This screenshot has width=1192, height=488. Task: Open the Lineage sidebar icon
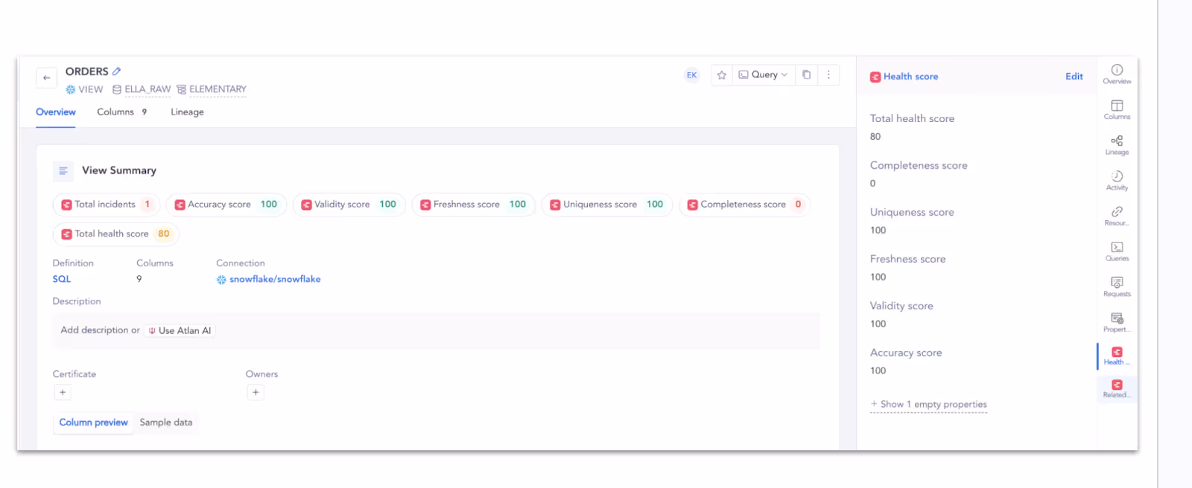(x=1117, y=146)
